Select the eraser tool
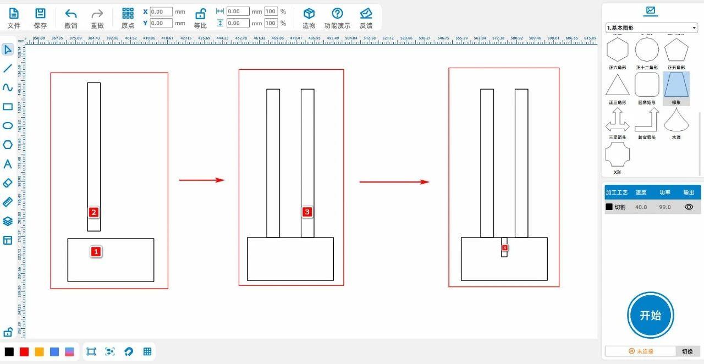This screenshot has height=364, width=704. pyautogui.click(x=8, y=183)
